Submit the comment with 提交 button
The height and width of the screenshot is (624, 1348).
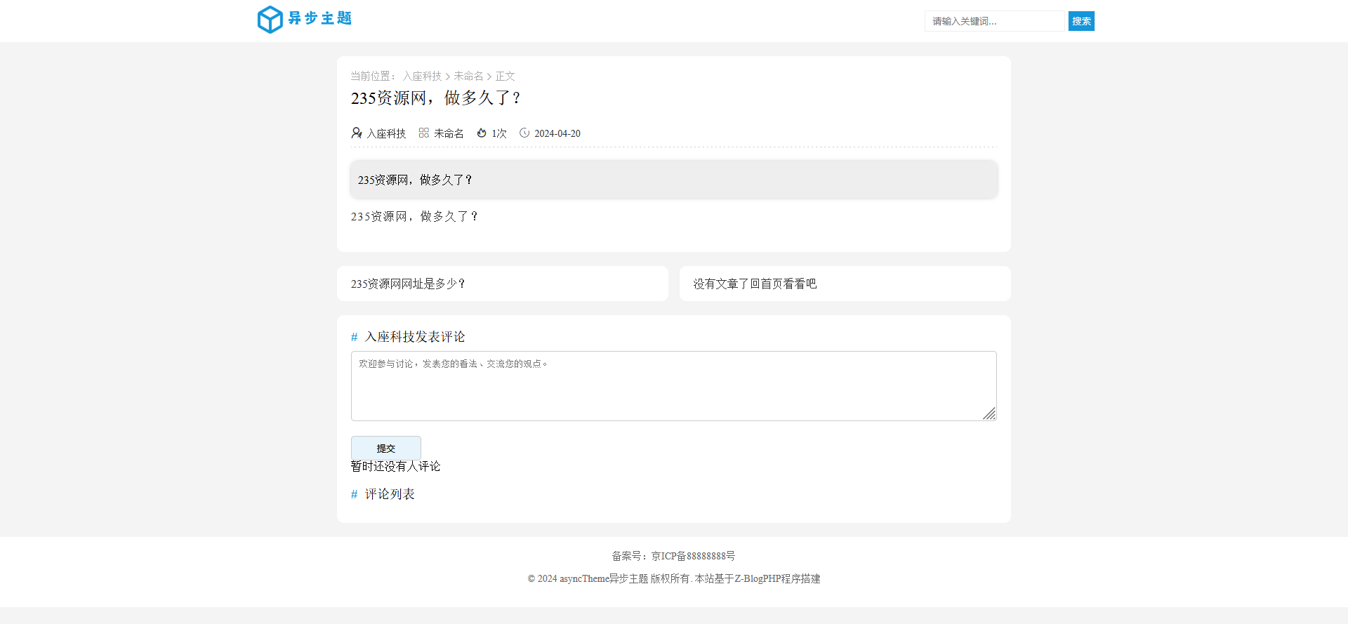pos(385,448)
